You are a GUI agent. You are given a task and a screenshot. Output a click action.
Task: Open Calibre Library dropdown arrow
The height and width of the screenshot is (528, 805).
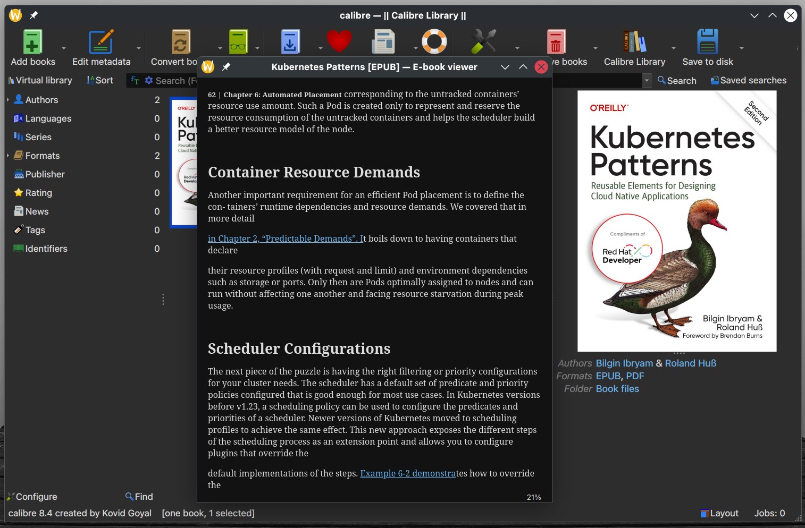click(x=674, y=48)
